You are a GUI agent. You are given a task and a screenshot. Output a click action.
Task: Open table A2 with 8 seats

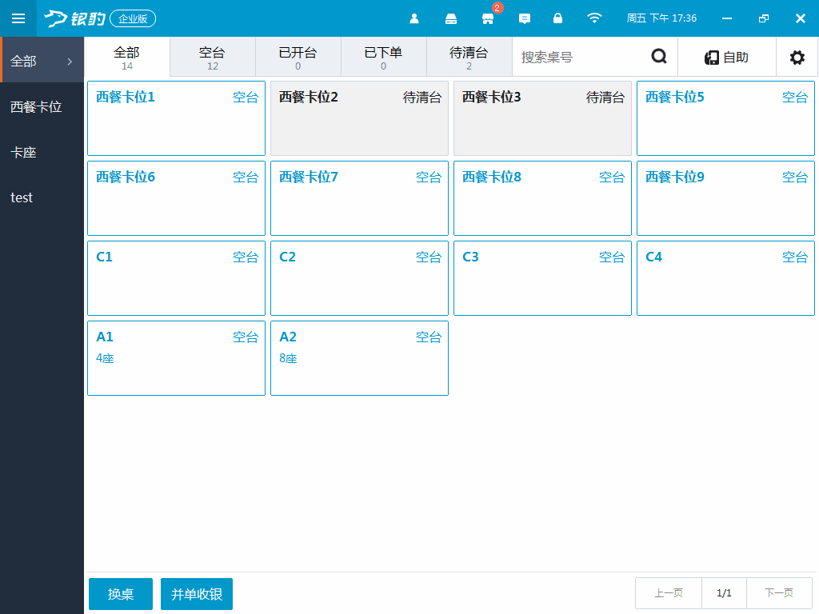(359, 357)
